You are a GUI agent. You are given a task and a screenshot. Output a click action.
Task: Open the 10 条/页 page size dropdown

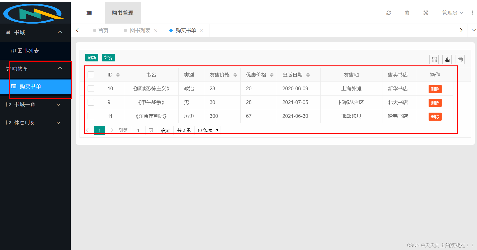coord(208,130)
